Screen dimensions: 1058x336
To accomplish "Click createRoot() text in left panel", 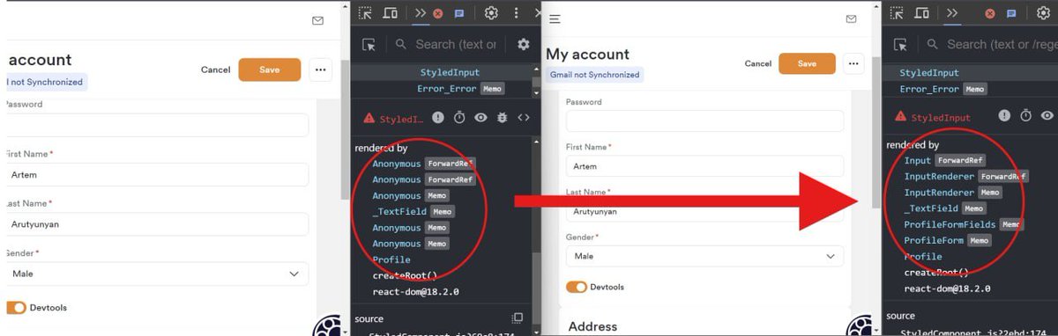I will (x=406, y=275).
